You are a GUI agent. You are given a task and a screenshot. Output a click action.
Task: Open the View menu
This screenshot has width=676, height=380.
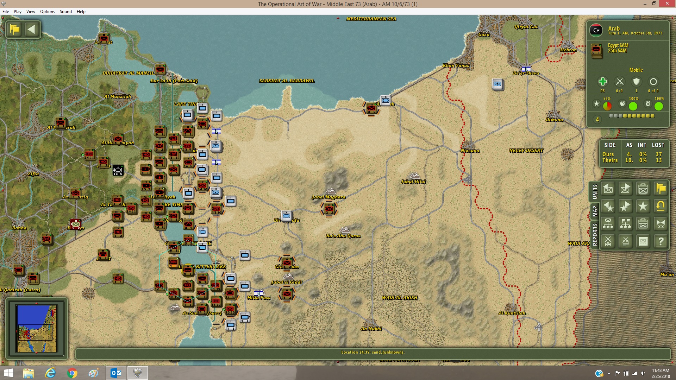[x=31, y=12]
